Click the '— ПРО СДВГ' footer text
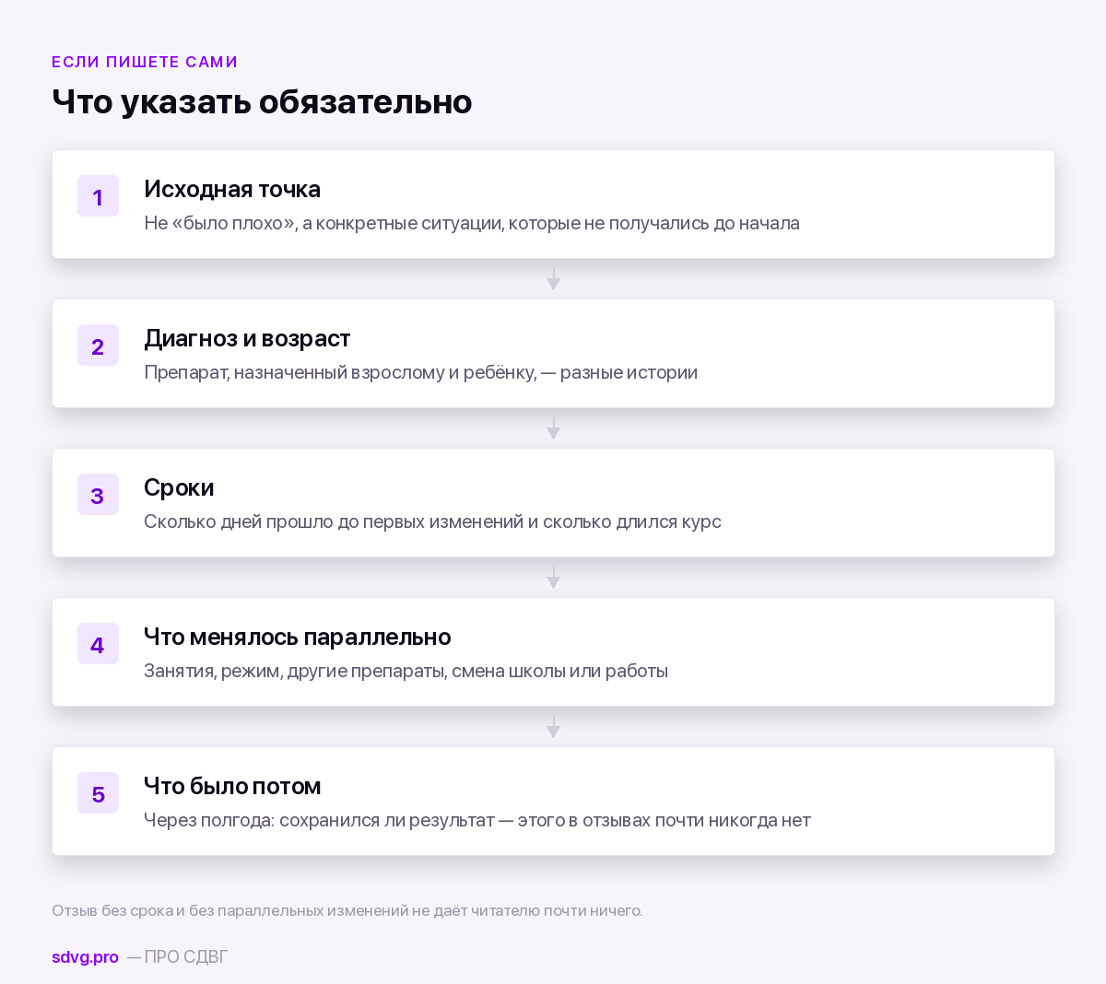This screenshot has width=1106, height=984. 177,956
